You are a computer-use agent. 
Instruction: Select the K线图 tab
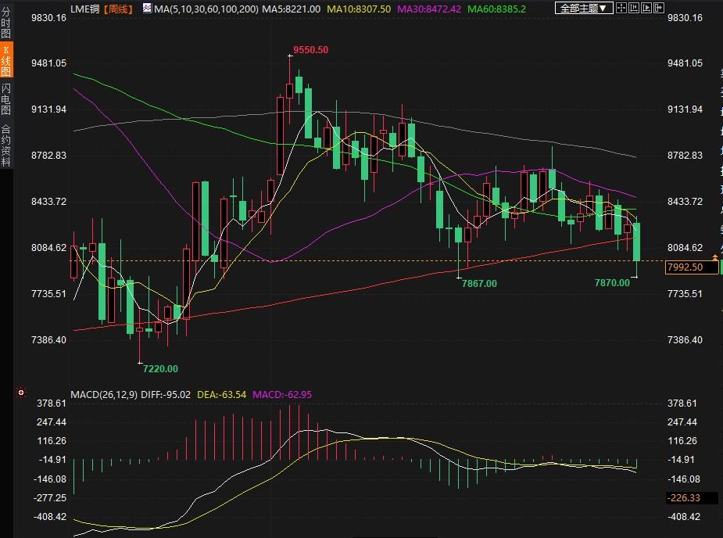[6, 60]
